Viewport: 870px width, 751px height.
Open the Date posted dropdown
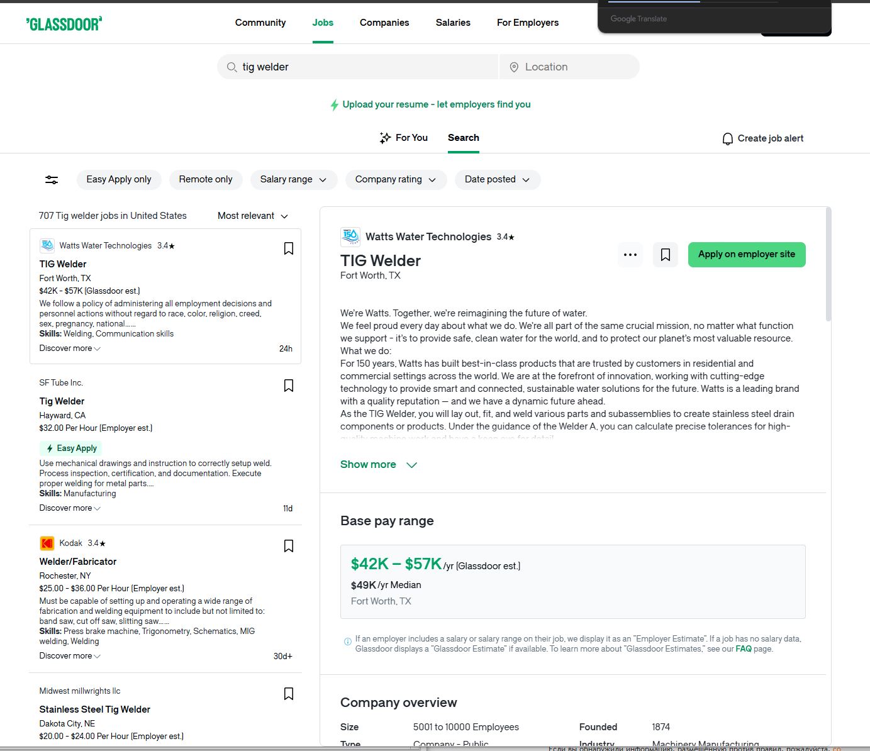pos(498,180)
